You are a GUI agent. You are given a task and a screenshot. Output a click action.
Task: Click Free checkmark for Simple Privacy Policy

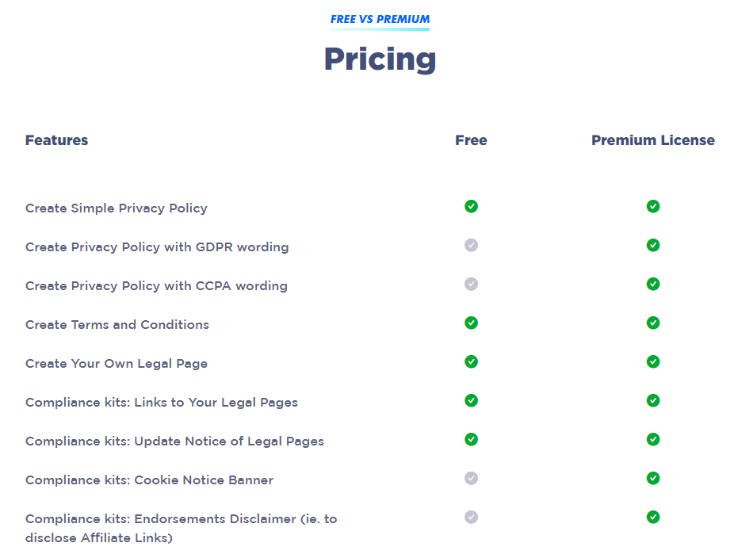tap(471, 206)
